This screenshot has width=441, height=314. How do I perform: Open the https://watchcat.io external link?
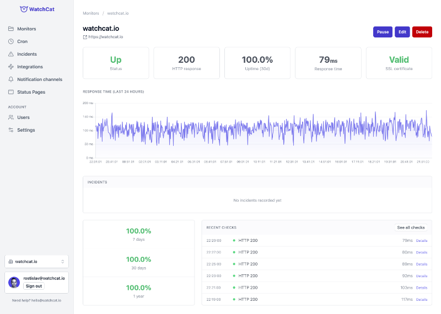point(105,37)
